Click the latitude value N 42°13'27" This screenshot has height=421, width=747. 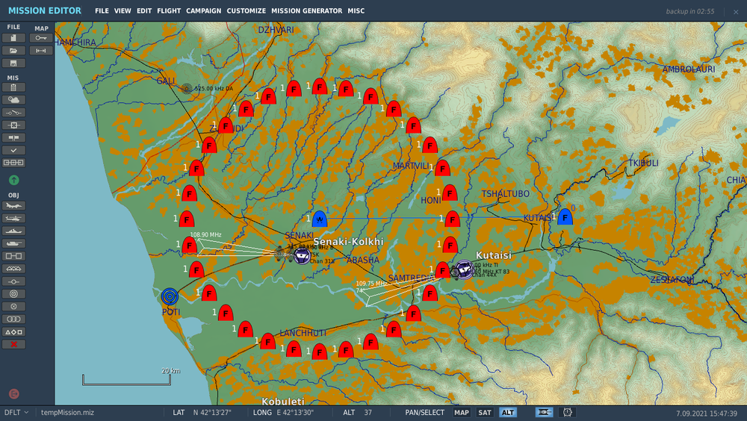[x=212, y=413]
